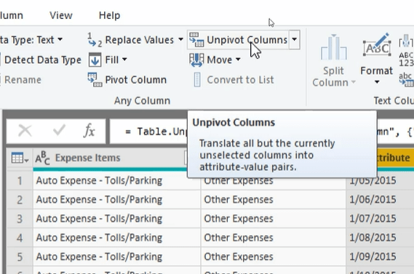Click the Pivot Column button label
The image size is (414, 274).
136,80
